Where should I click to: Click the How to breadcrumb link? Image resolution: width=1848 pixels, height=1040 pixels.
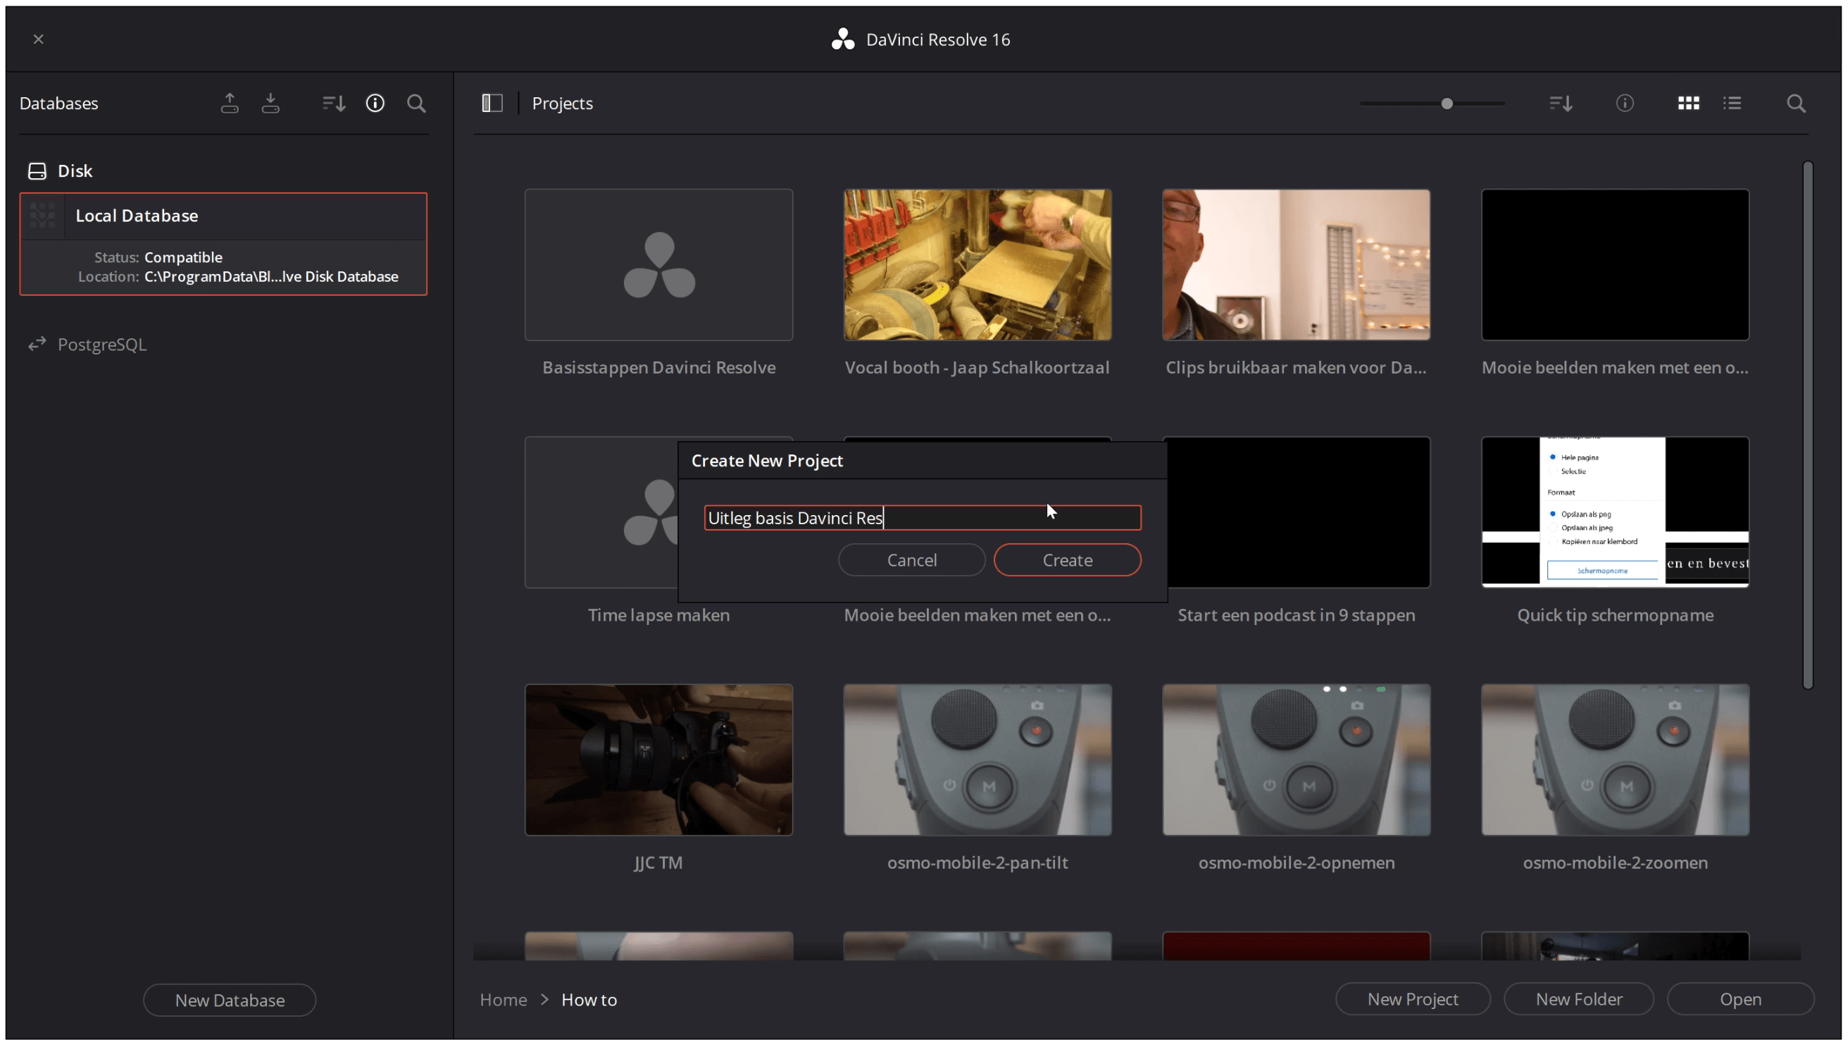point(589,999)
